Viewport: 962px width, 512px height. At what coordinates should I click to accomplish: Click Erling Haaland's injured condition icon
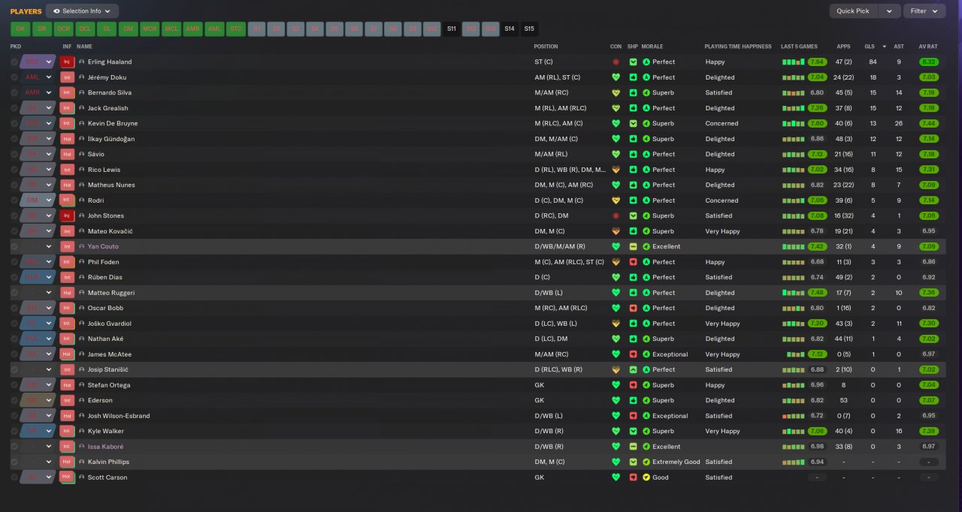[x=616, y=62]
